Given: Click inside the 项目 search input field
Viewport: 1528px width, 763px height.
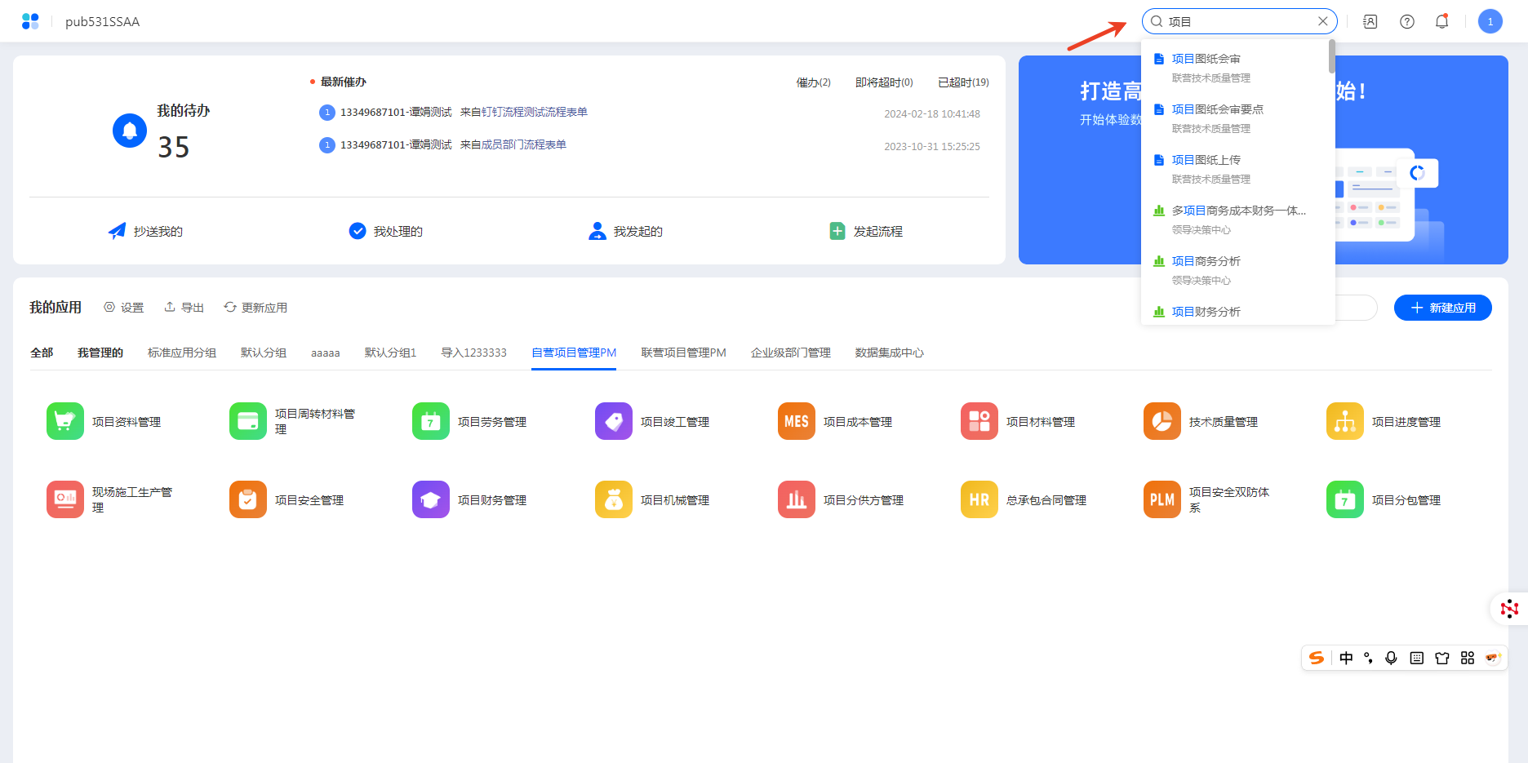Looking at the screenshot, I should point(1241,21).
